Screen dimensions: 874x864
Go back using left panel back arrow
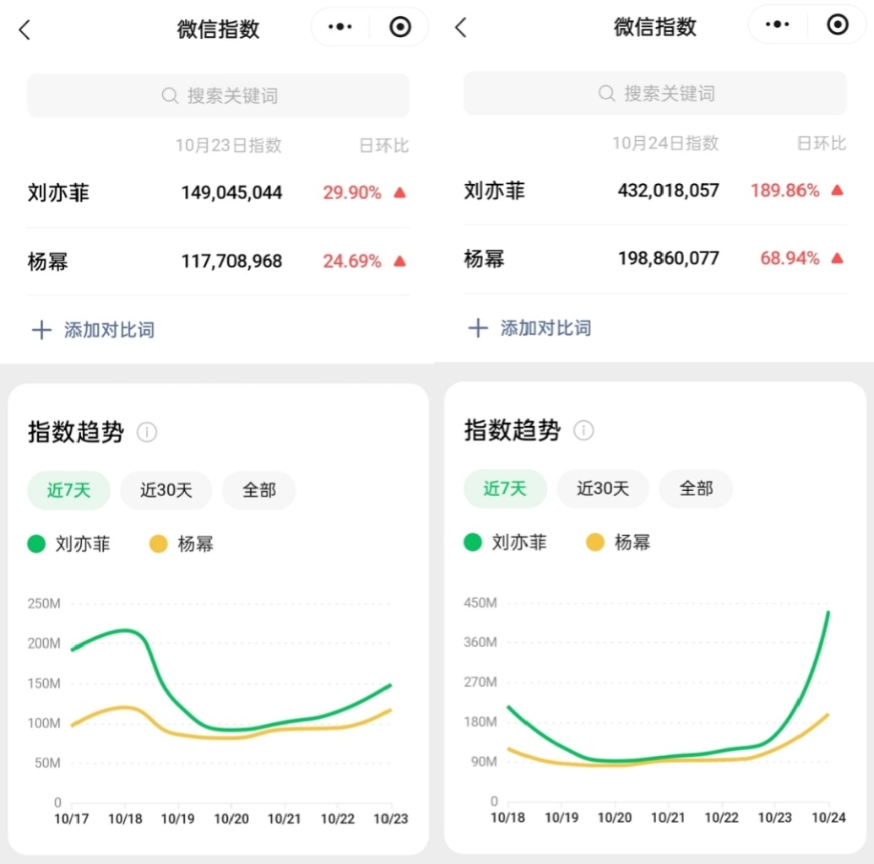click(24, 30)
